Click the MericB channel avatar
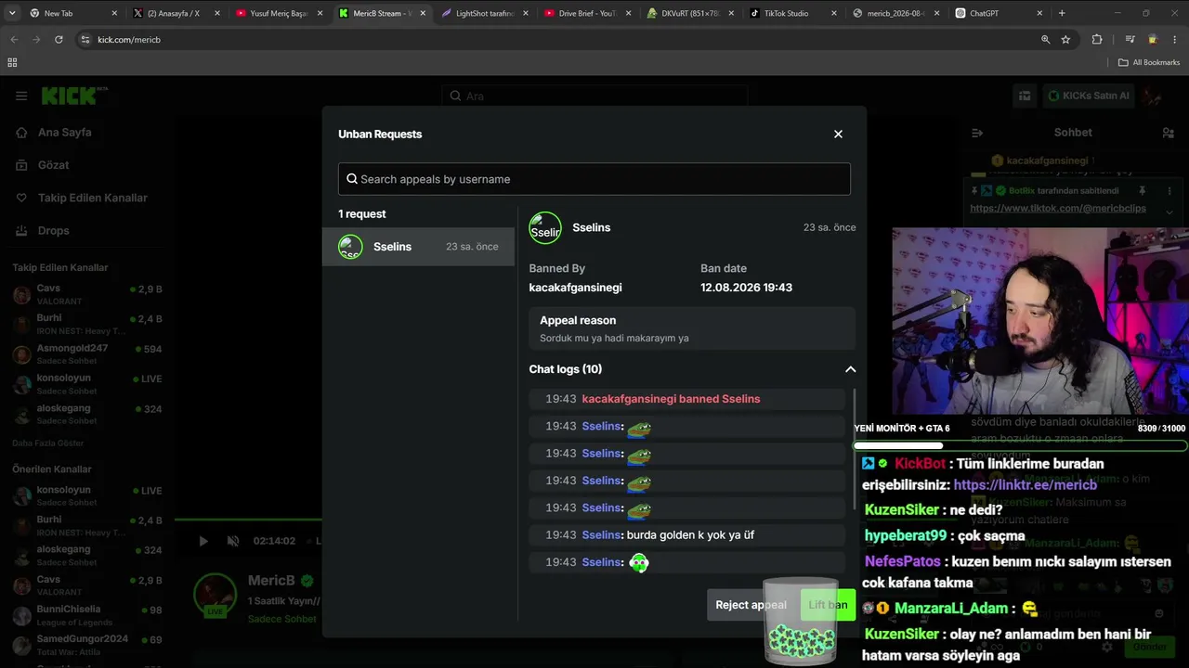This screenshot has height=668, width=1189. 215,595
